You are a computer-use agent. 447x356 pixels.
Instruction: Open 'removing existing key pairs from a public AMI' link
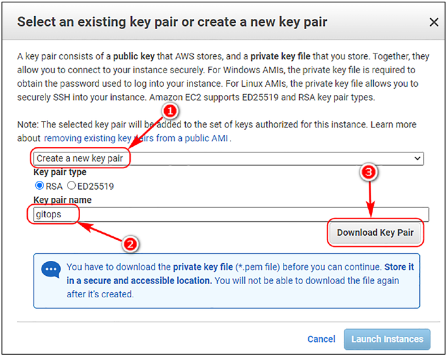pos(136,138)
